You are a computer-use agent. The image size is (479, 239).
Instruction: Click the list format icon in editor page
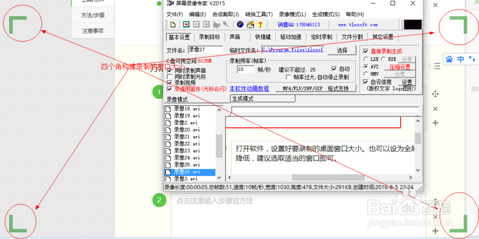(x=437, y=66)
